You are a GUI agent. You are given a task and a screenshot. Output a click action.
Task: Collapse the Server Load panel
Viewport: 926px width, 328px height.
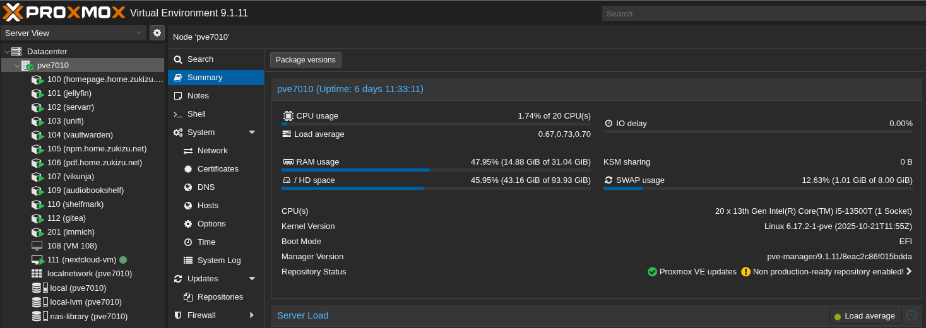coord(911,315)
